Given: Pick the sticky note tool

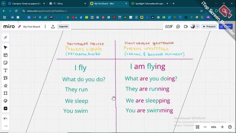Looking at the screenshot, I should click(x=6, y=63).
